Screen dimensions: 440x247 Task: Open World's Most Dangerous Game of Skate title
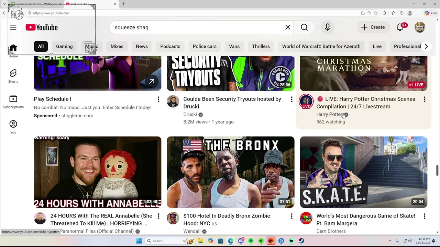point(366,220)
